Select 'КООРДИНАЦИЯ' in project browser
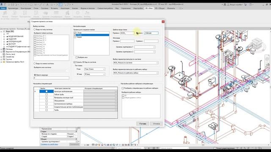 coord(15,41)
